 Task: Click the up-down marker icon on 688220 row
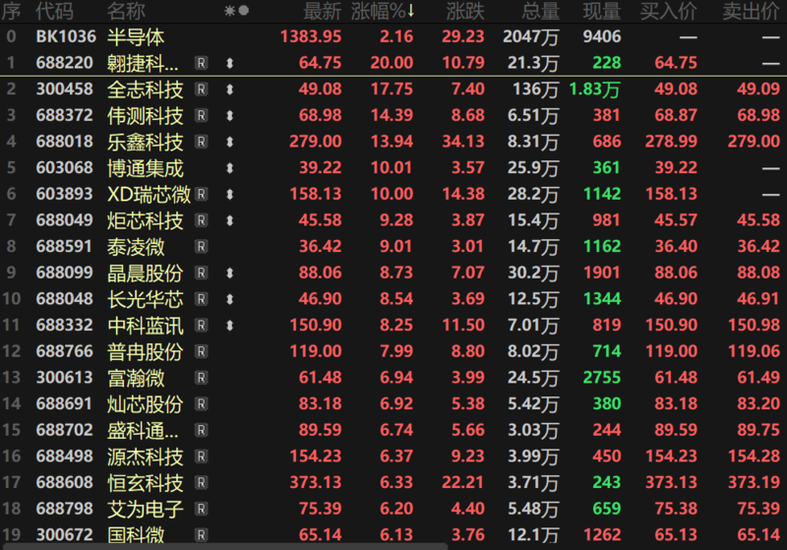[230, 63]
